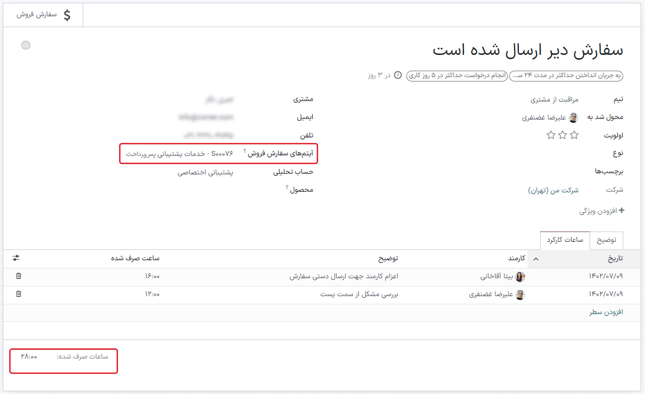Toggle the grey kanban state circle
The width and height of the screenshot is (645, 394).
click(x=26, y=45)
